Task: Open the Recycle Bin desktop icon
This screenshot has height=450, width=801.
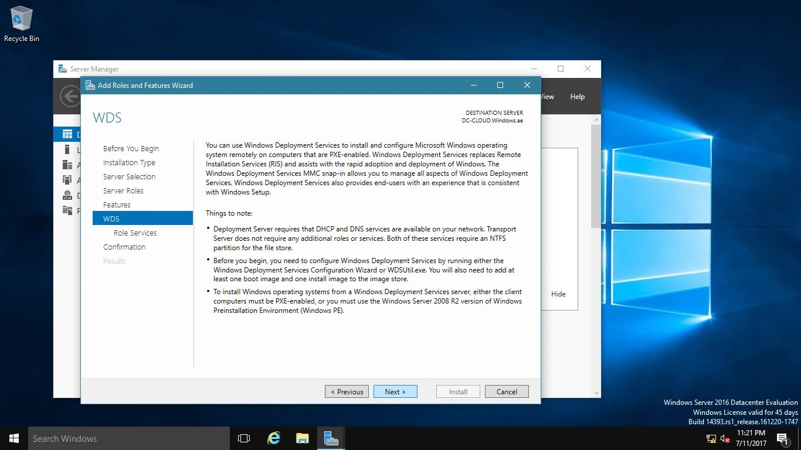Action: (x=22, y=24)
